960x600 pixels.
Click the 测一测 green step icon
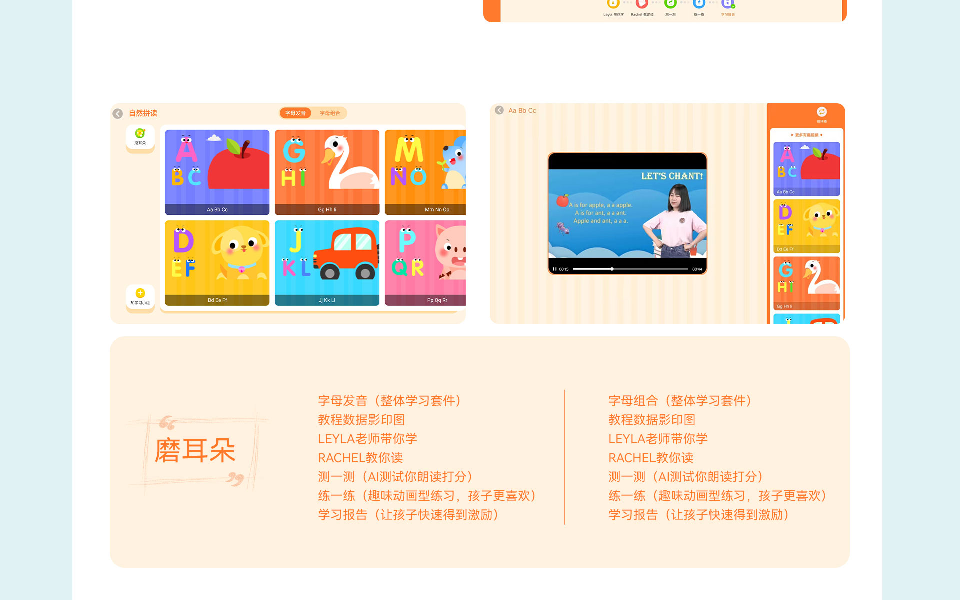pyautogui.click(x=670, y=4)
